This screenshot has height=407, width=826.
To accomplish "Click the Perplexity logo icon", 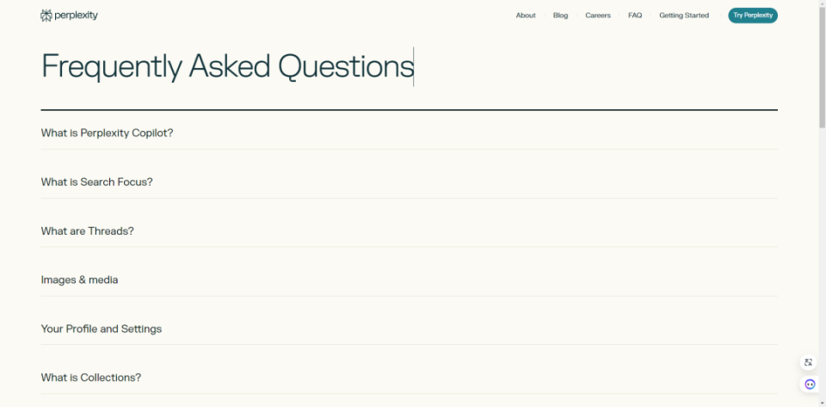I will [x=46, y=15].
